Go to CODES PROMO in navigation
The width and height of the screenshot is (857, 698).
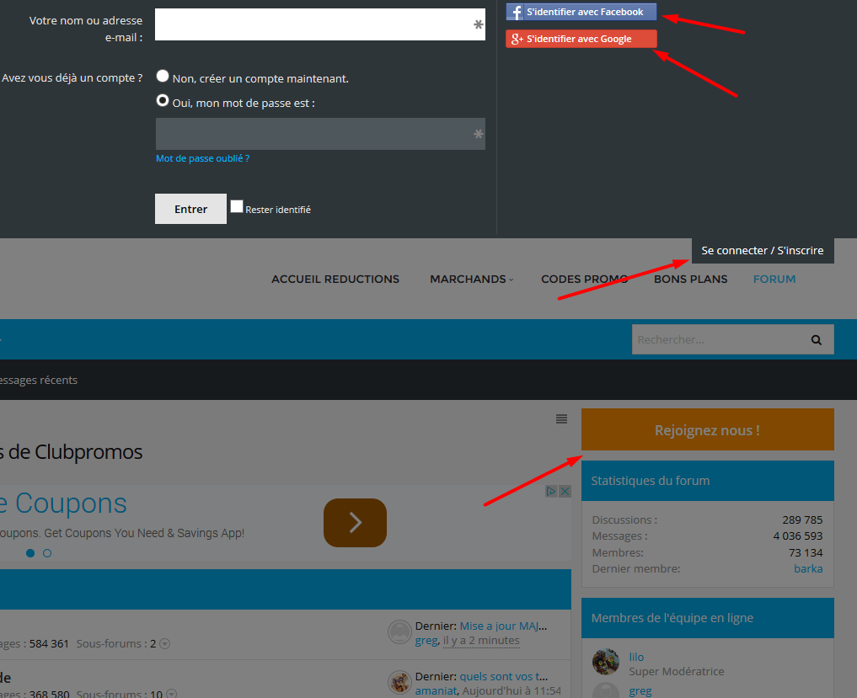(x=584, y=280)
